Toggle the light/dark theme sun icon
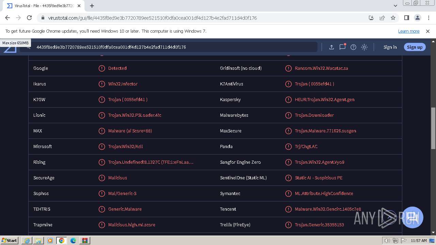 pos(364,47)
